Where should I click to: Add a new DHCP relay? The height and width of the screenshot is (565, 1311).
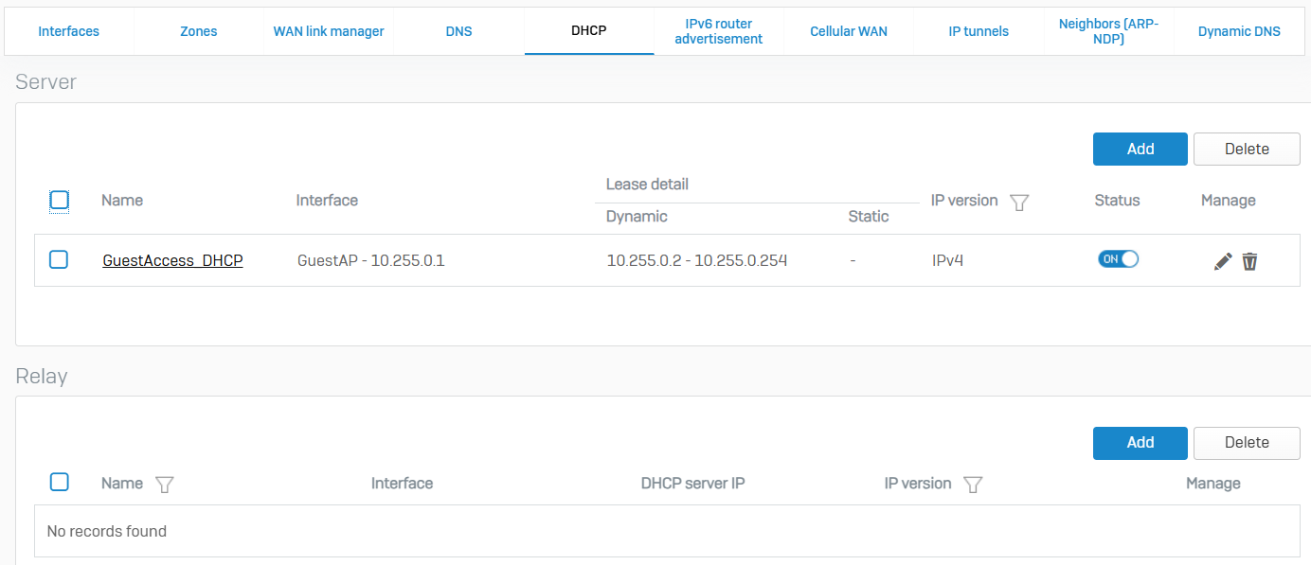pos(1140,442)
